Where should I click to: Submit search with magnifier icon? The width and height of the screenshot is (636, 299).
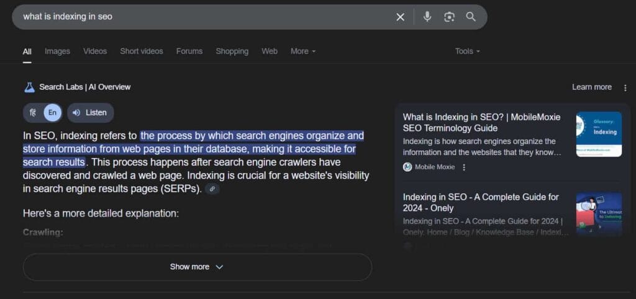click(471, 17)
